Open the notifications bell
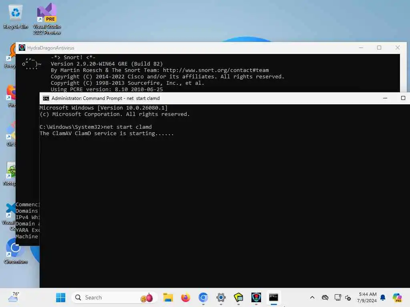This screenshot has width=410, height=307. coord(383,297)
